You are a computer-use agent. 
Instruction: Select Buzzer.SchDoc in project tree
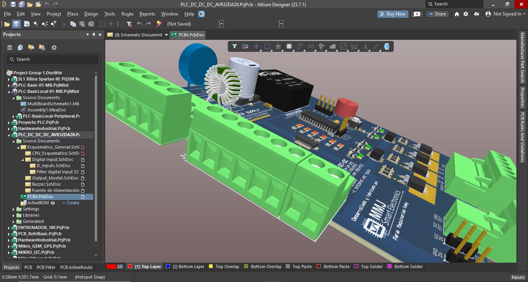46,185
